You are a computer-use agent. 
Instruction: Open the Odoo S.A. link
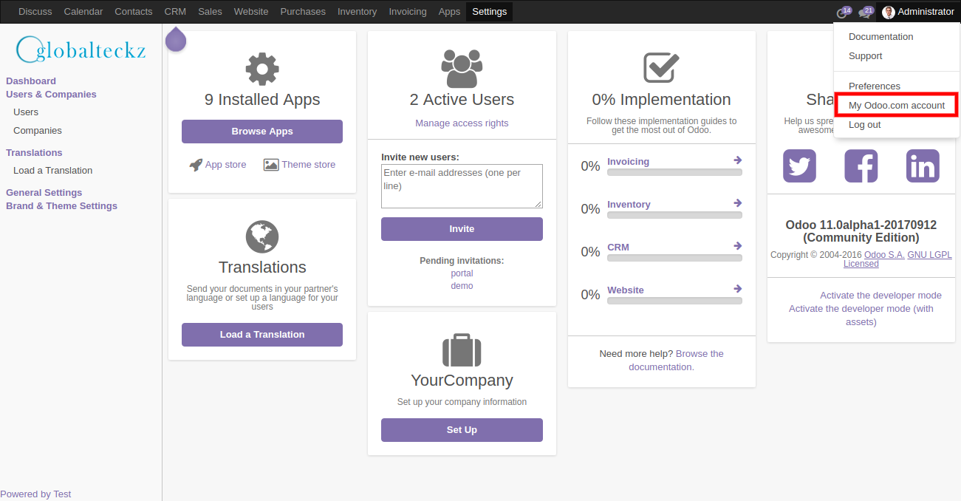coord(884,255)
